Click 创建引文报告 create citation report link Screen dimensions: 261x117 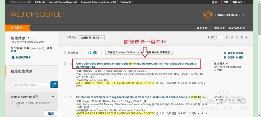point(235,57)
